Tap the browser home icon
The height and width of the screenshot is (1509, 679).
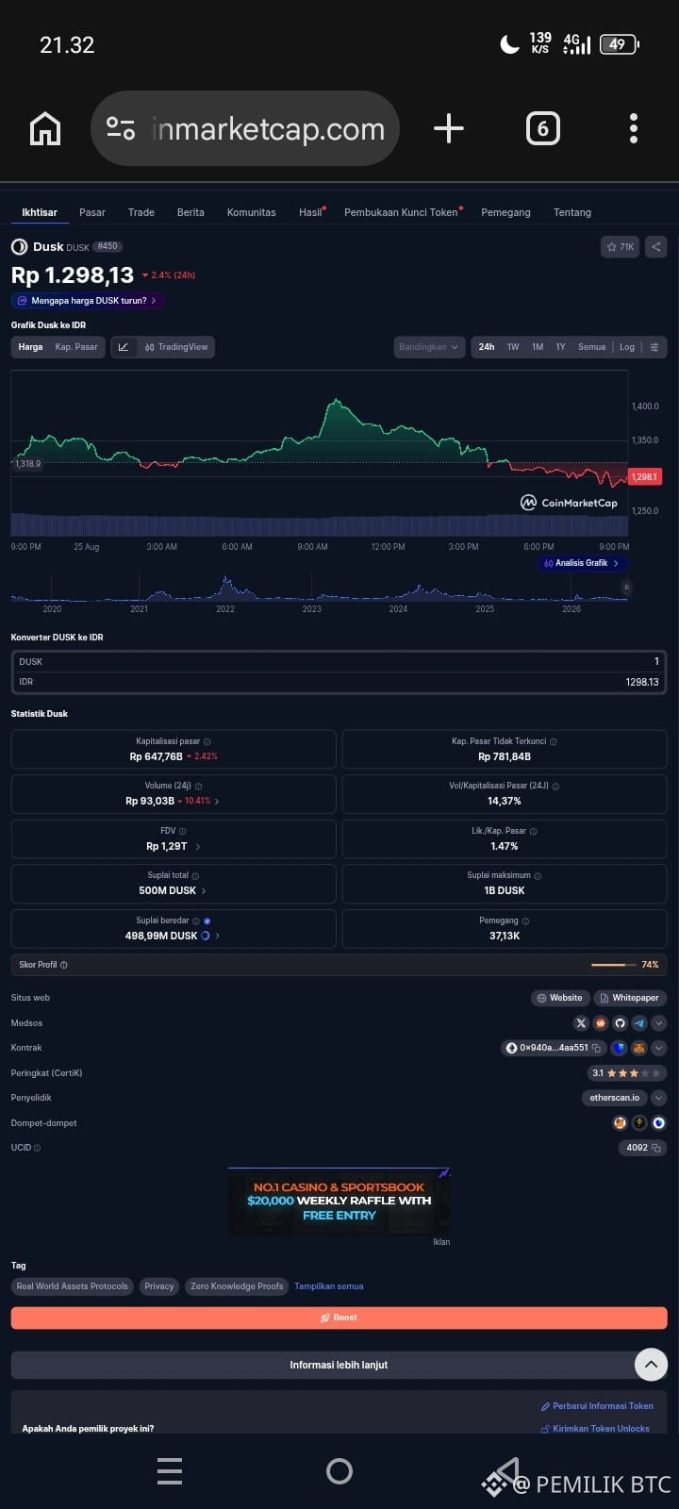click(45, 128)
